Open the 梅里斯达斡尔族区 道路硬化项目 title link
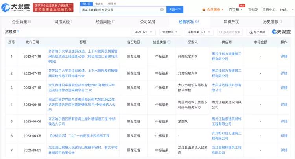Viewport: 295px width, 159px height. tap(82, 104)
